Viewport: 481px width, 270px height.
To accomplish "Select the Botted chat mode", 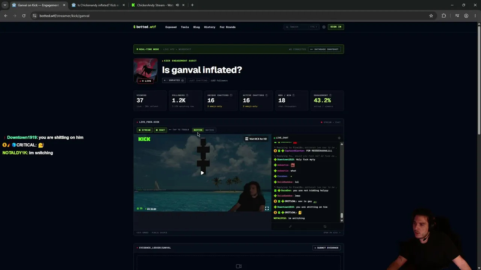I will pyautogui.click(x=198, y=130).
